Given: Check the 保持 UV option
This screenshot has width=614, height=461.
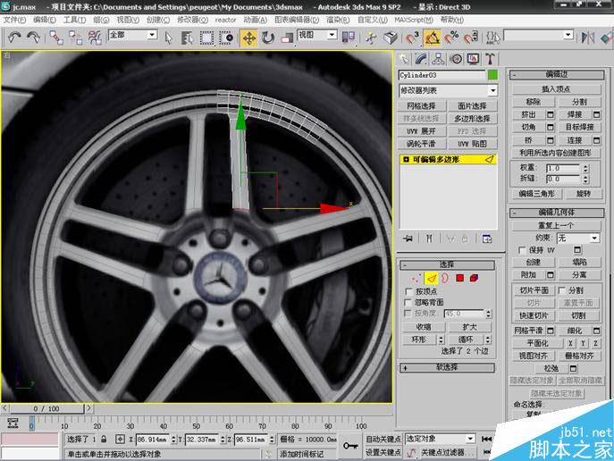Looking at the screenshot, I should (x=523, y=250).
